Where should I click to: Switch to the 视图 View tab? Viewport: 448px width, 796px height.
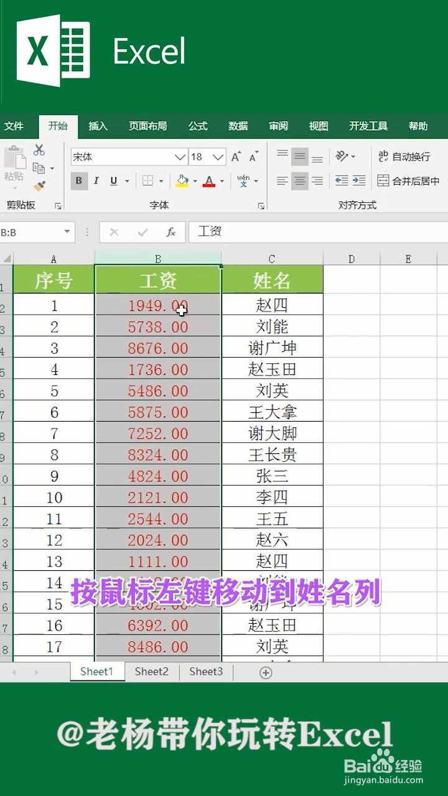pyautogui.click(x=318, y=126)
